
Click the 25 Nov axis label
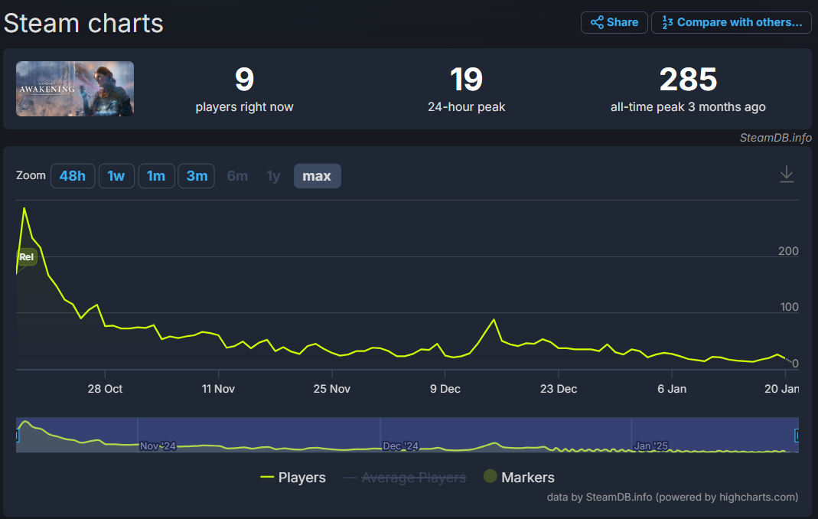(x=332, y=389)
